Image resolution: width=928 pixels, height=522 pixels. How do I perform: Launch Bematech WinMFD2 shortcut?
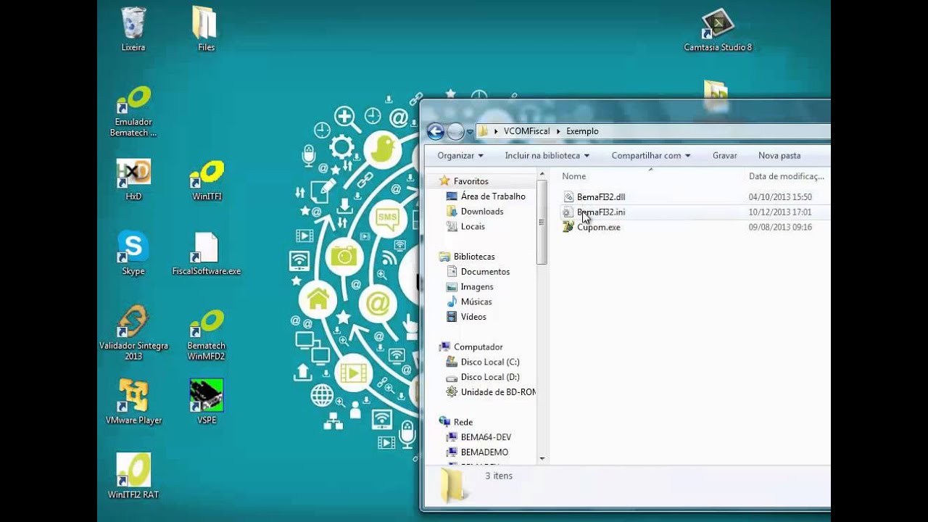click(207, 333)
